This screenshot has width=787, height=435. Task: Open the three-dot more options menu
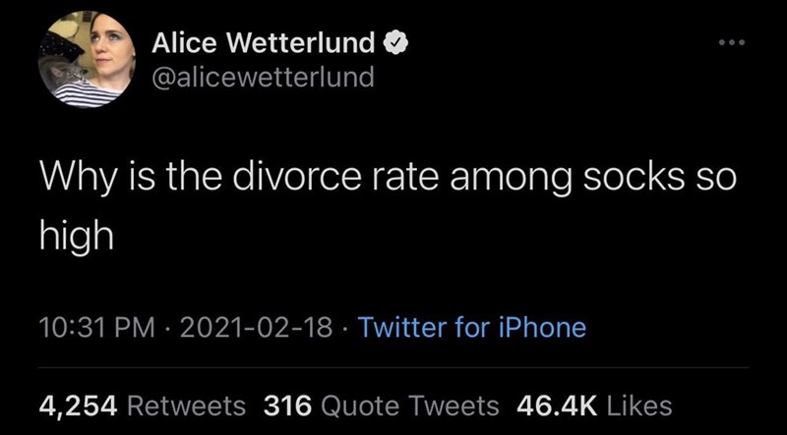732,43
